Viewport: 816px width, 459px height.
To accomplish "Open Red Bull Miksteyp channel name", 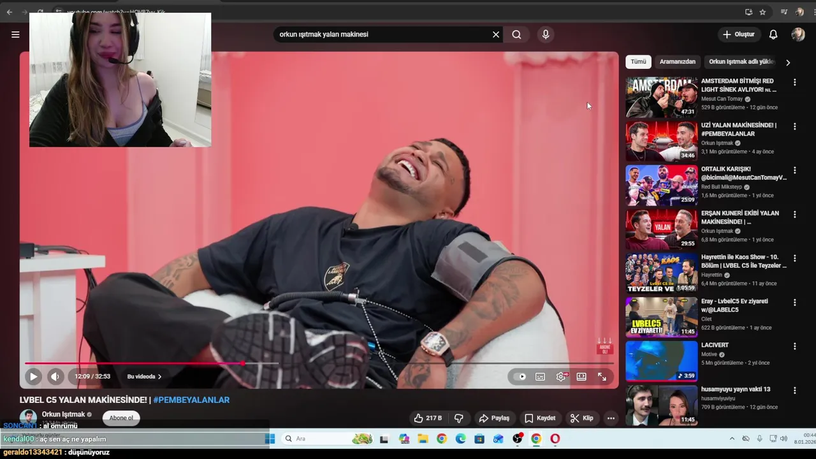I will point(724,187).
